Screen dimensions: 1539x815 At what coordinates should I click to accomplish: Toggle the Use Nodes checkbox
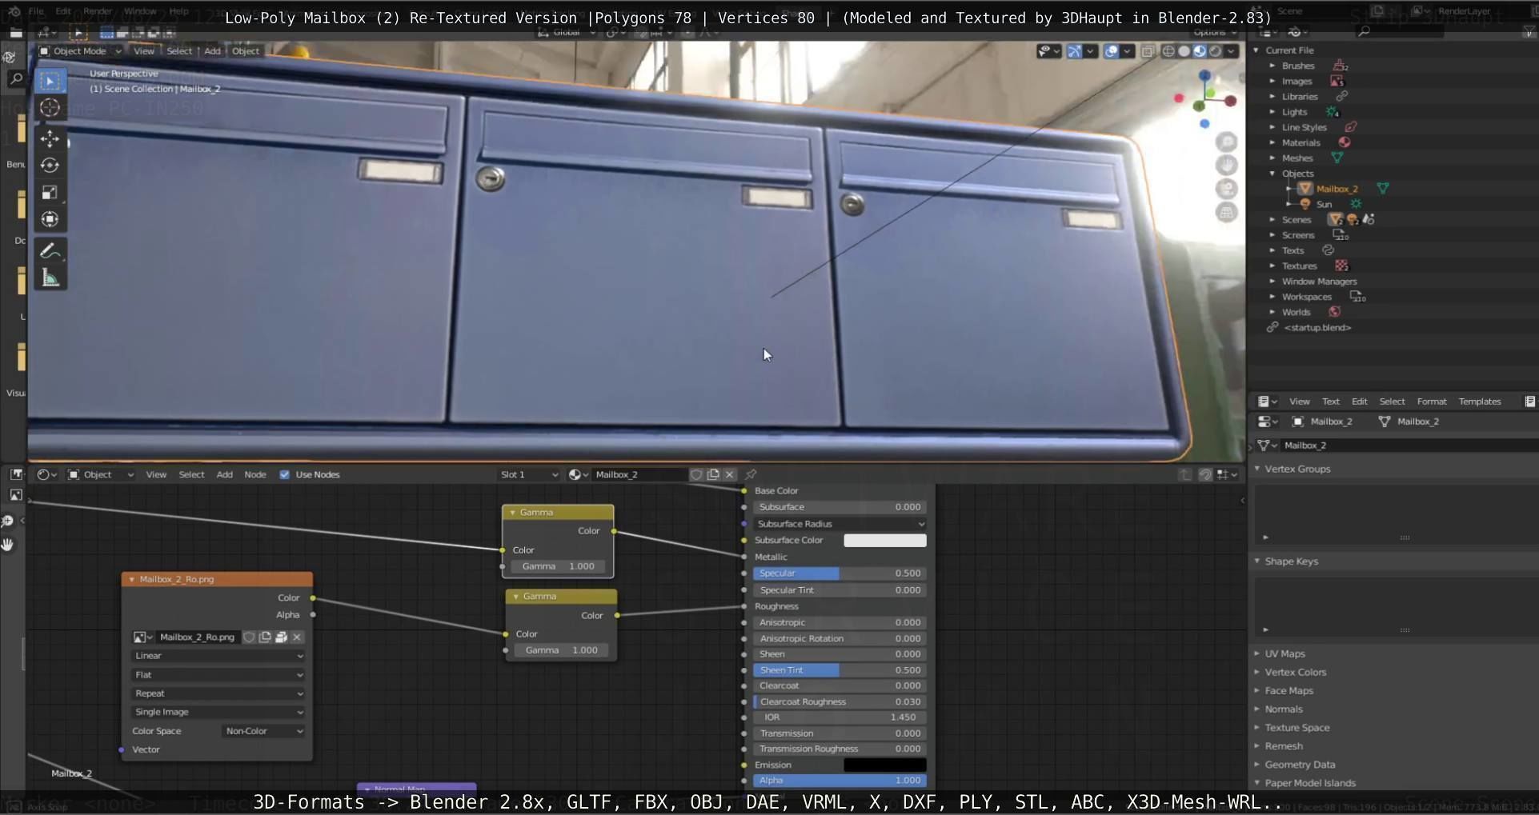(284, 474)
